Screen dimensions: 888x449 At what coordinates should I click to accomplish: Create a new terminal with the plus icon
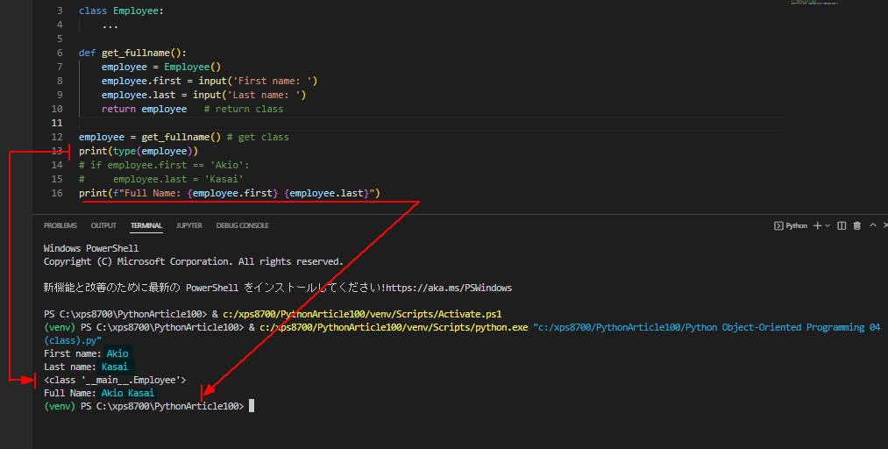click(x=817, y=225)
